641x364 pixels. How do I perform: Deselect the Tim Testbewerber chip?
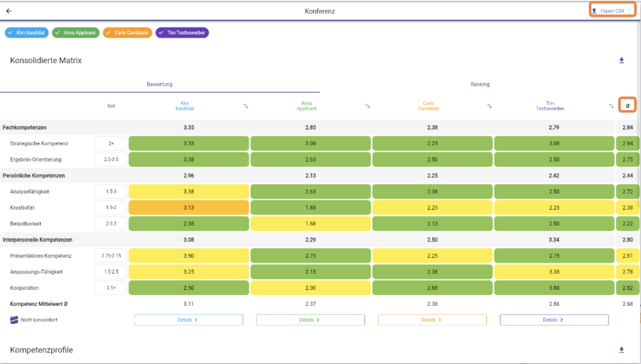coord(182,33)
